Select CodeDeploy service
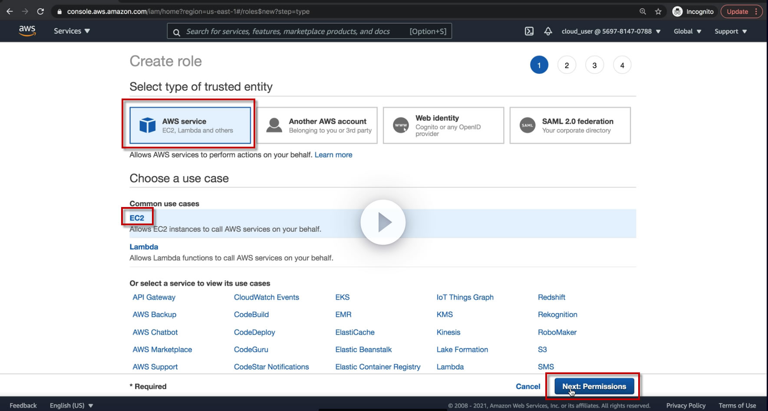 point(254,332)
